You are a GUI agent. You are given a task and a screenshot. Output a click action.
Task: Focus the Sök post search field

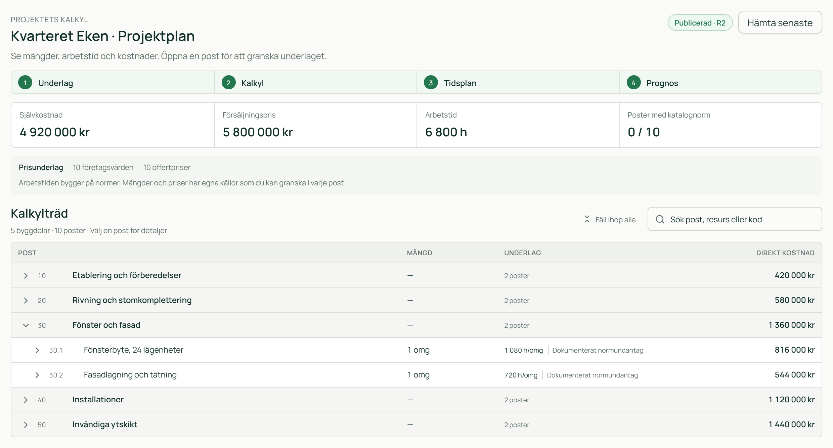tap(735, 219)
